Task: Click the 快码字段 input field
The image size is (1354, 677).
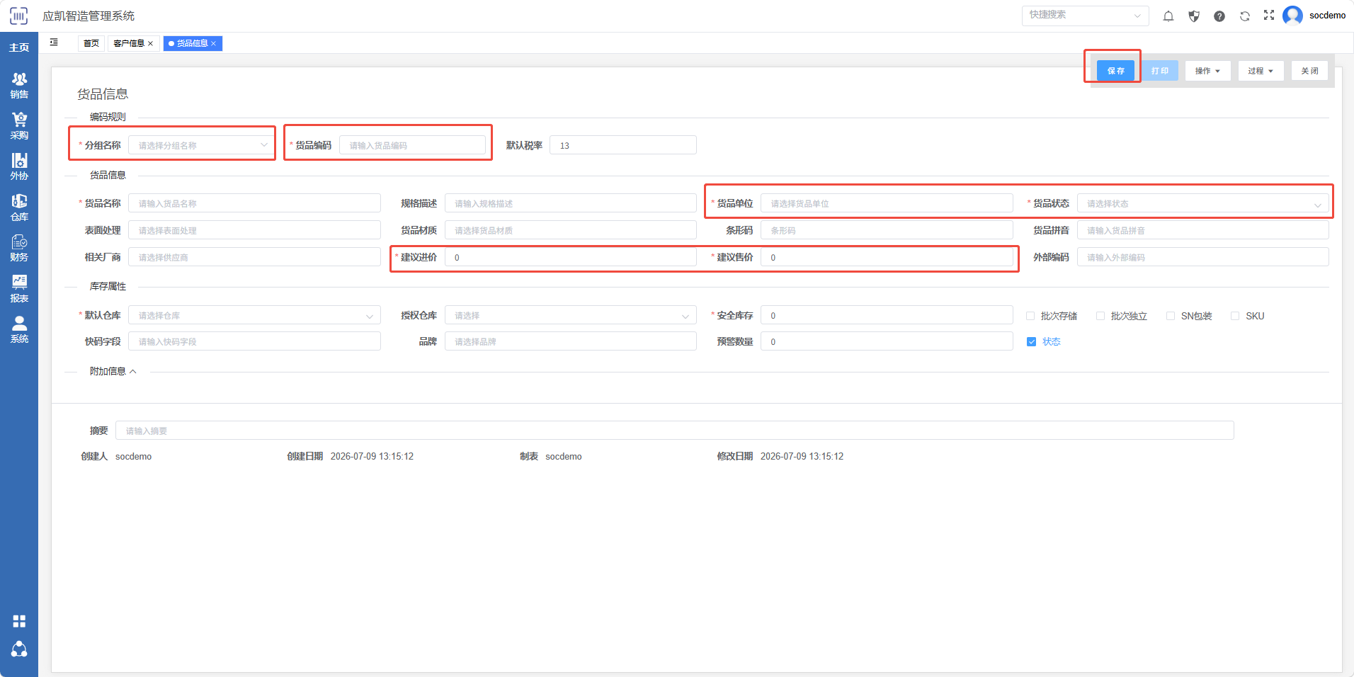Action: [x=254, y=341]
